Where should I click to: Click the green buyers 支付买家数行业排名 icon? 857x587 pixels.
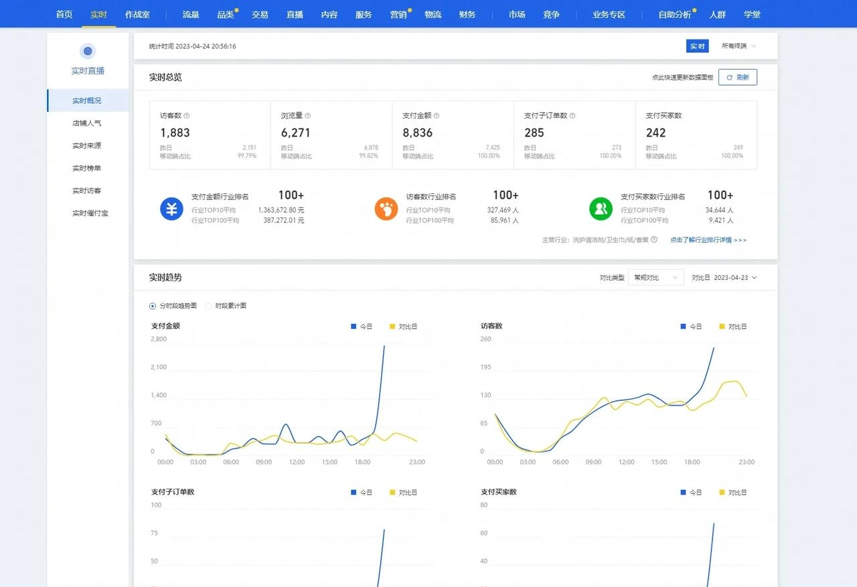coord(601,209)
